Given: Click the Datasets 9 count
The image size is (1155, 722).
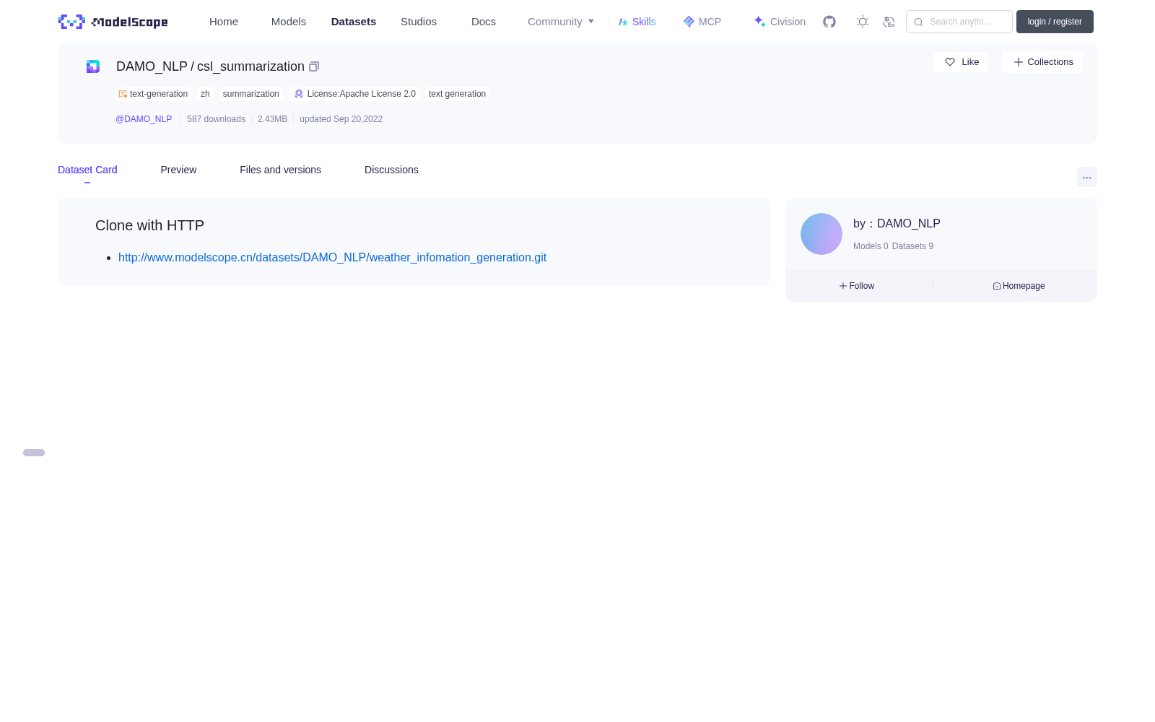Looking at the screenshot, I should tap(912, 246).
